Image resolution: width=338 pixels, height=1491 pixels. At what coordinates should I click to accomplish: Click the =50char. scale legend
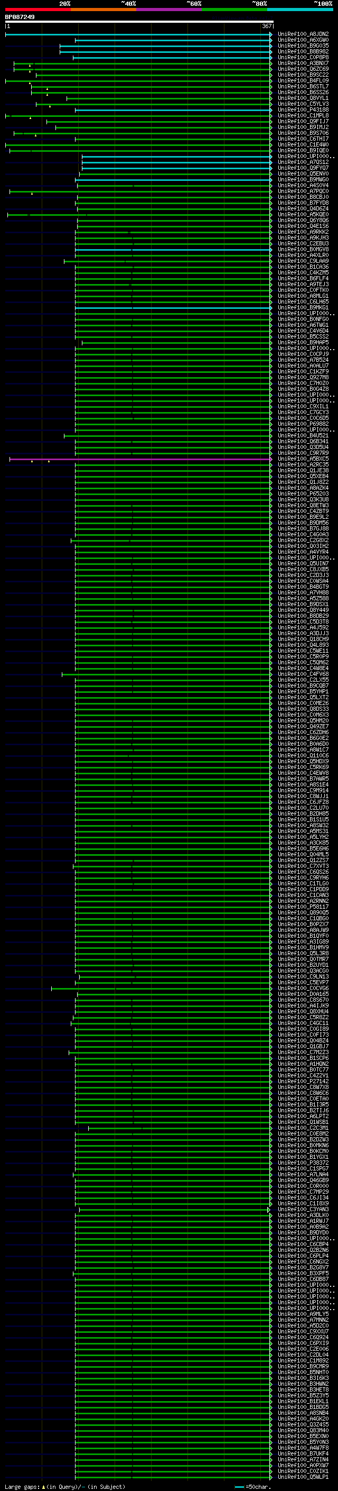pos(252,1486)
